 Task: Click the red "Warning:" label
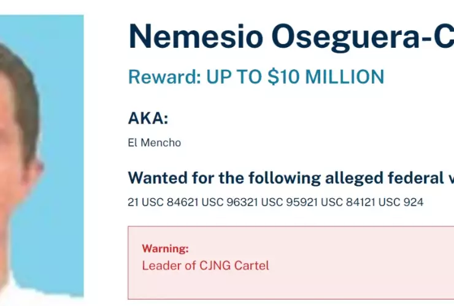pyautogui.click(x=165, y=248)
